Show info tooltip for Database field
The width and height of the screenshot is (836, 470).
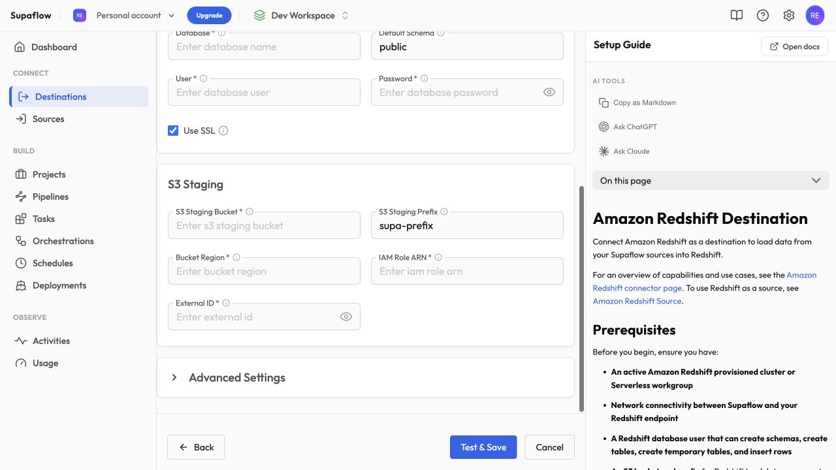pyautogui.click(x=221, y=33)
